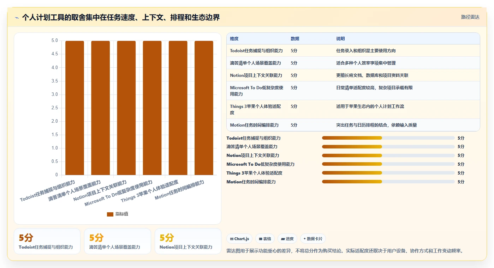Click the Chart.js chip
494x268 pixels.
pyautogui.click(x=239, y=239)
